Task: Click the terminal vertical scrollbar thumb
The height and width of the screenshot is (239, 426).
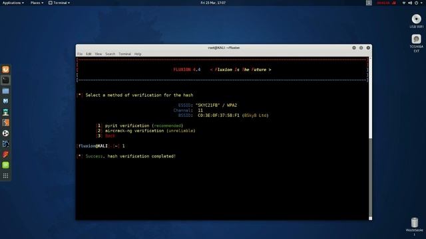Action: 370,177
